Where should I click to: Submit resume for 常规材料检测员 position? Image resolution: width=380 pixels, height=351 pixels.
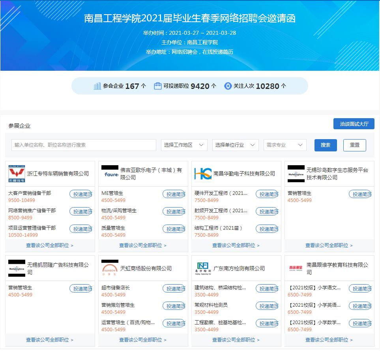[x=267, y=306]
